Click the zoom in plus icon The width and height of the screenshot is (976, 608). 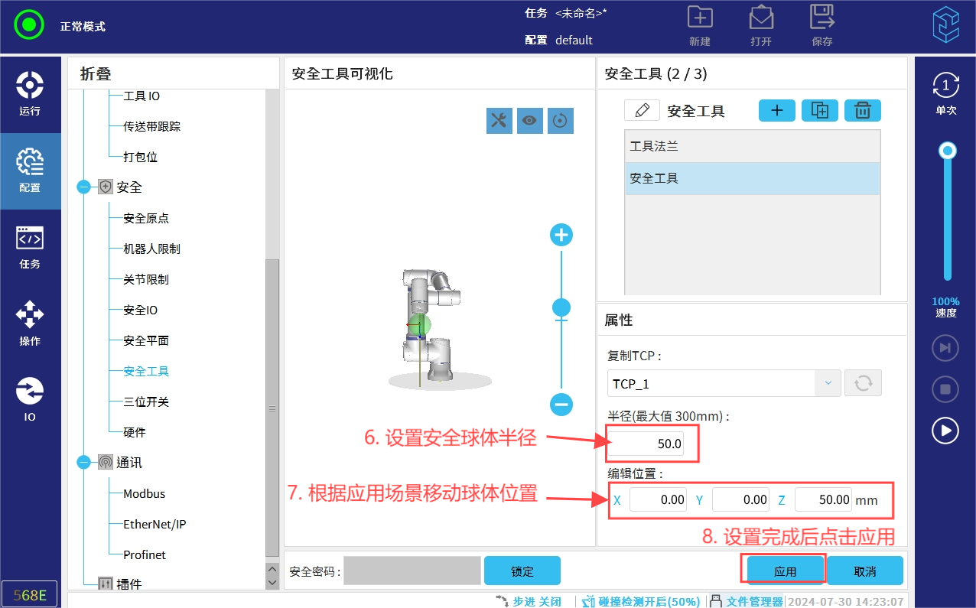tap(561, 235)
